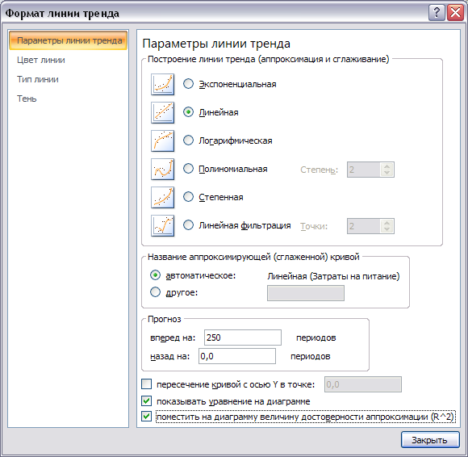Increase the Точки spinner value

click(387, 223)
